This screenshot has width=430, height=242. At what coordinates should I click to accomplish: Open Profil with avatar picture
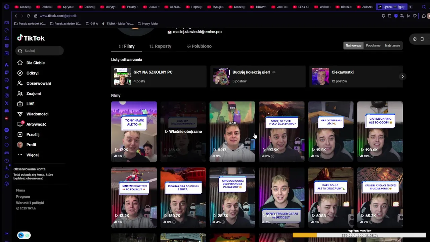coord(27,145)
